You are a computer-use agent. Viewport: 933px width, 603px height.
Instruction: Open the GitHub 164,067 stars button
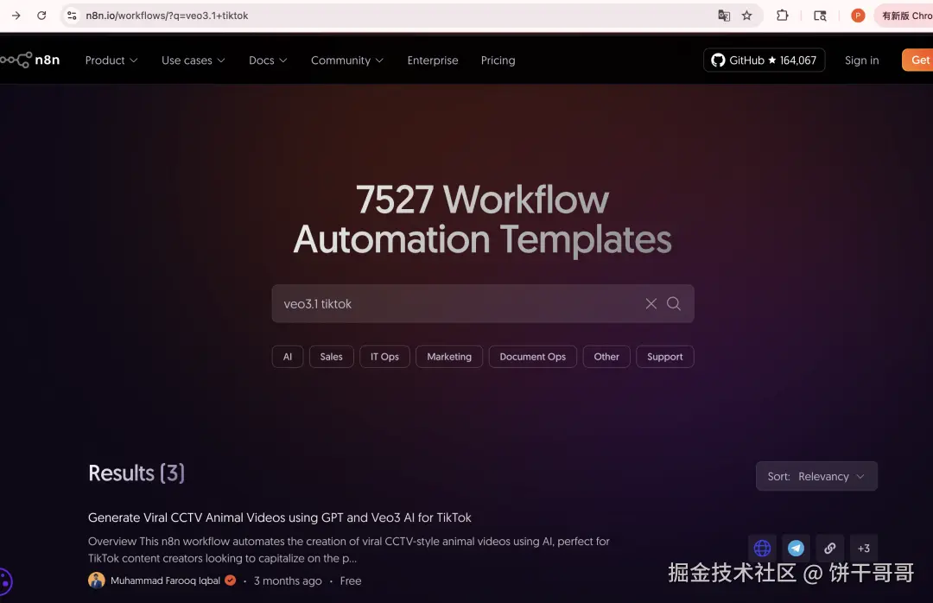point(764,60)
